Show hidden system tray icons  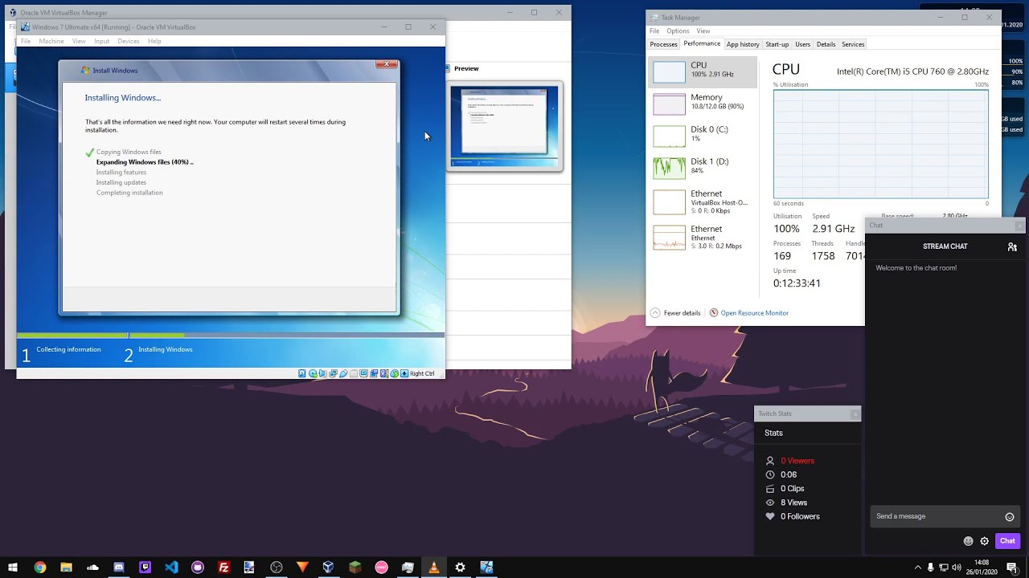[917, 568]
